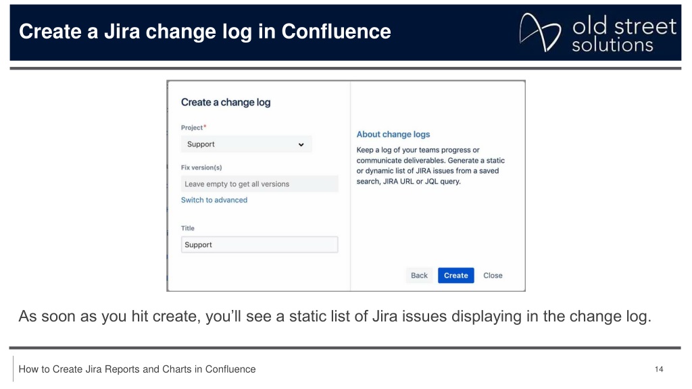Click the Fix version(s) label
Screen dimensions: 692x389
click(201, 167)
